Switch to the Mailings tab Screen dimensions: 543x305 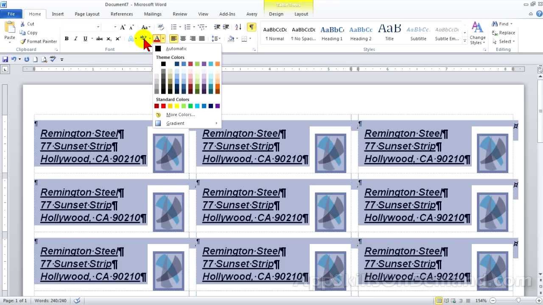point(152,14)
